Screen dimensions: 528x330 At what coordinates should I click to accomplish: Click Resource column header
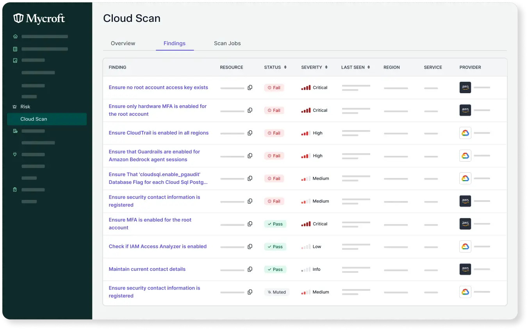(x=232, y=67)
